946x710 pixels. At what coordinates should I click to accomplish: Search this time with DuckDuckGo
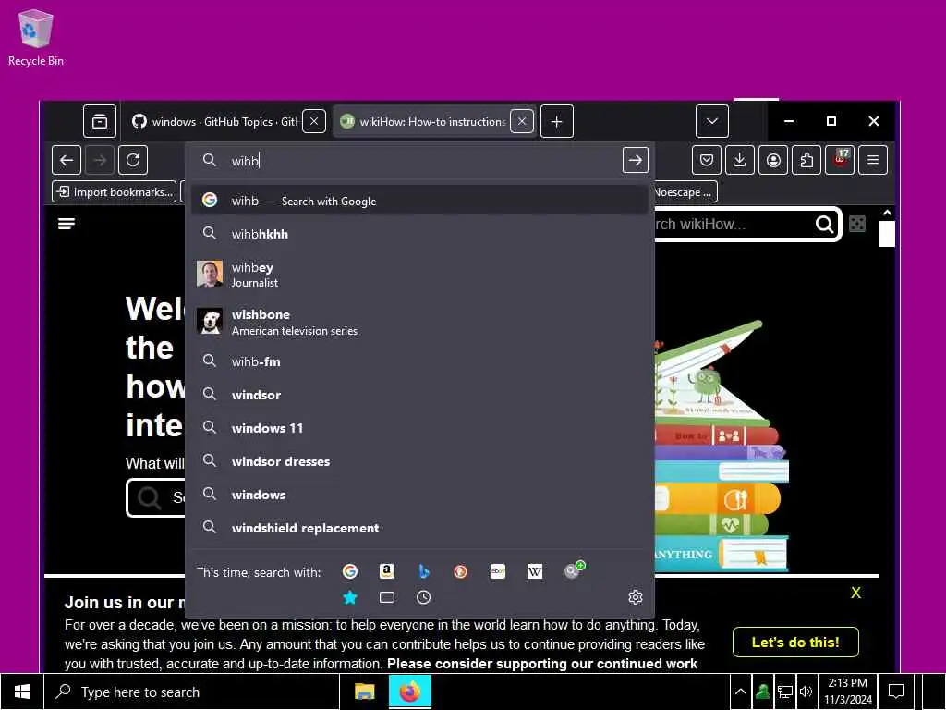coord(460,571)
